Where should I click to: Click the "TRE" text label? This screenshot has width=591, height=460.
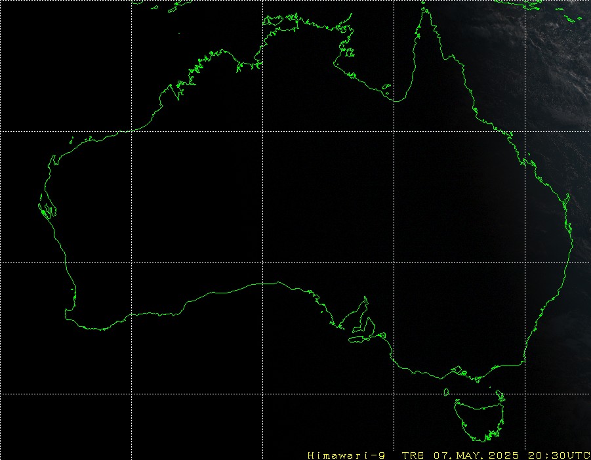click(413, 455)
